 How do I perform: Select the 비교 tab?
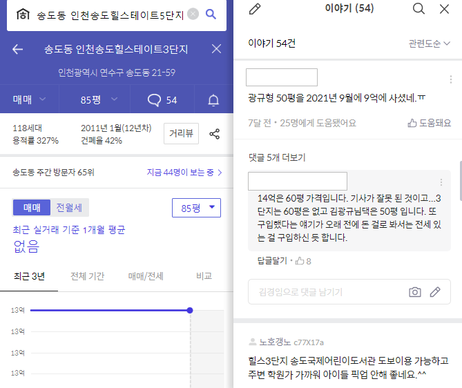[x=204, y=276]
